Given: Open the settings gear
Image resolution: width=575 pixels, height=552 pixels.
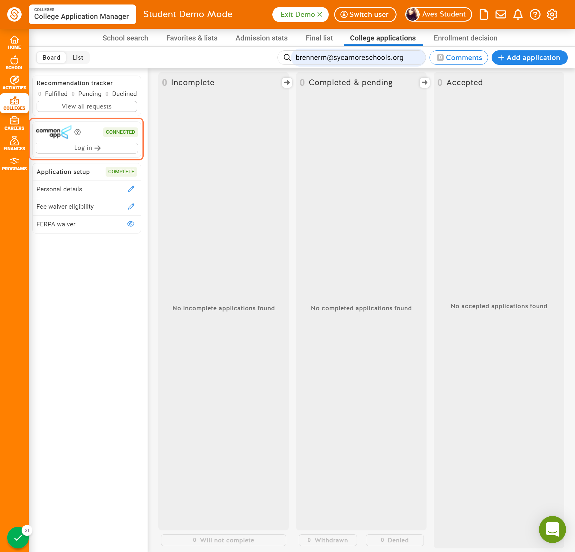Looking at the screenshot, I should (552, 14).
